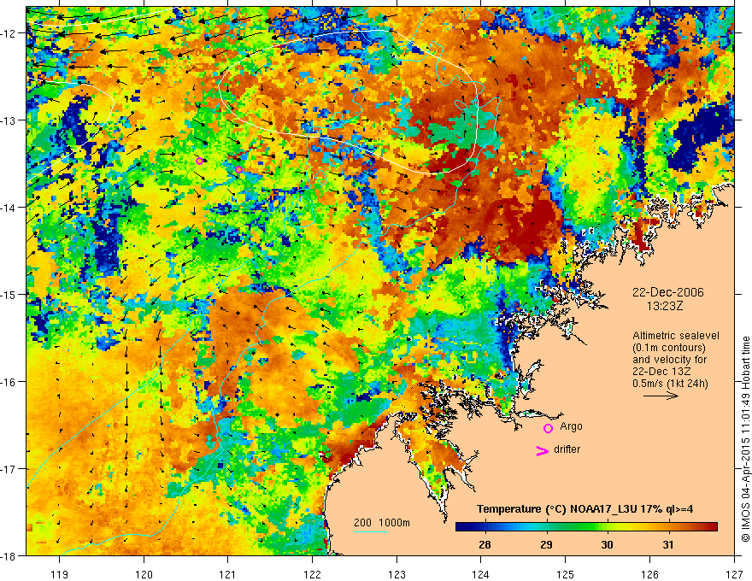Click the Argo legend circle marker
Screen dimensions: 752x581
[548, 428]
